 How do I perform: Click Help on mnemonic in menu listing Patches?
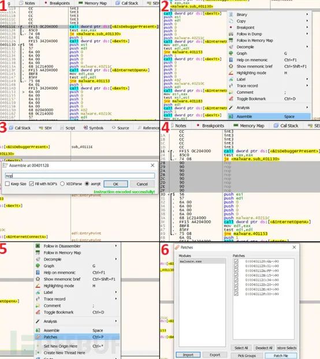point(59,272)
